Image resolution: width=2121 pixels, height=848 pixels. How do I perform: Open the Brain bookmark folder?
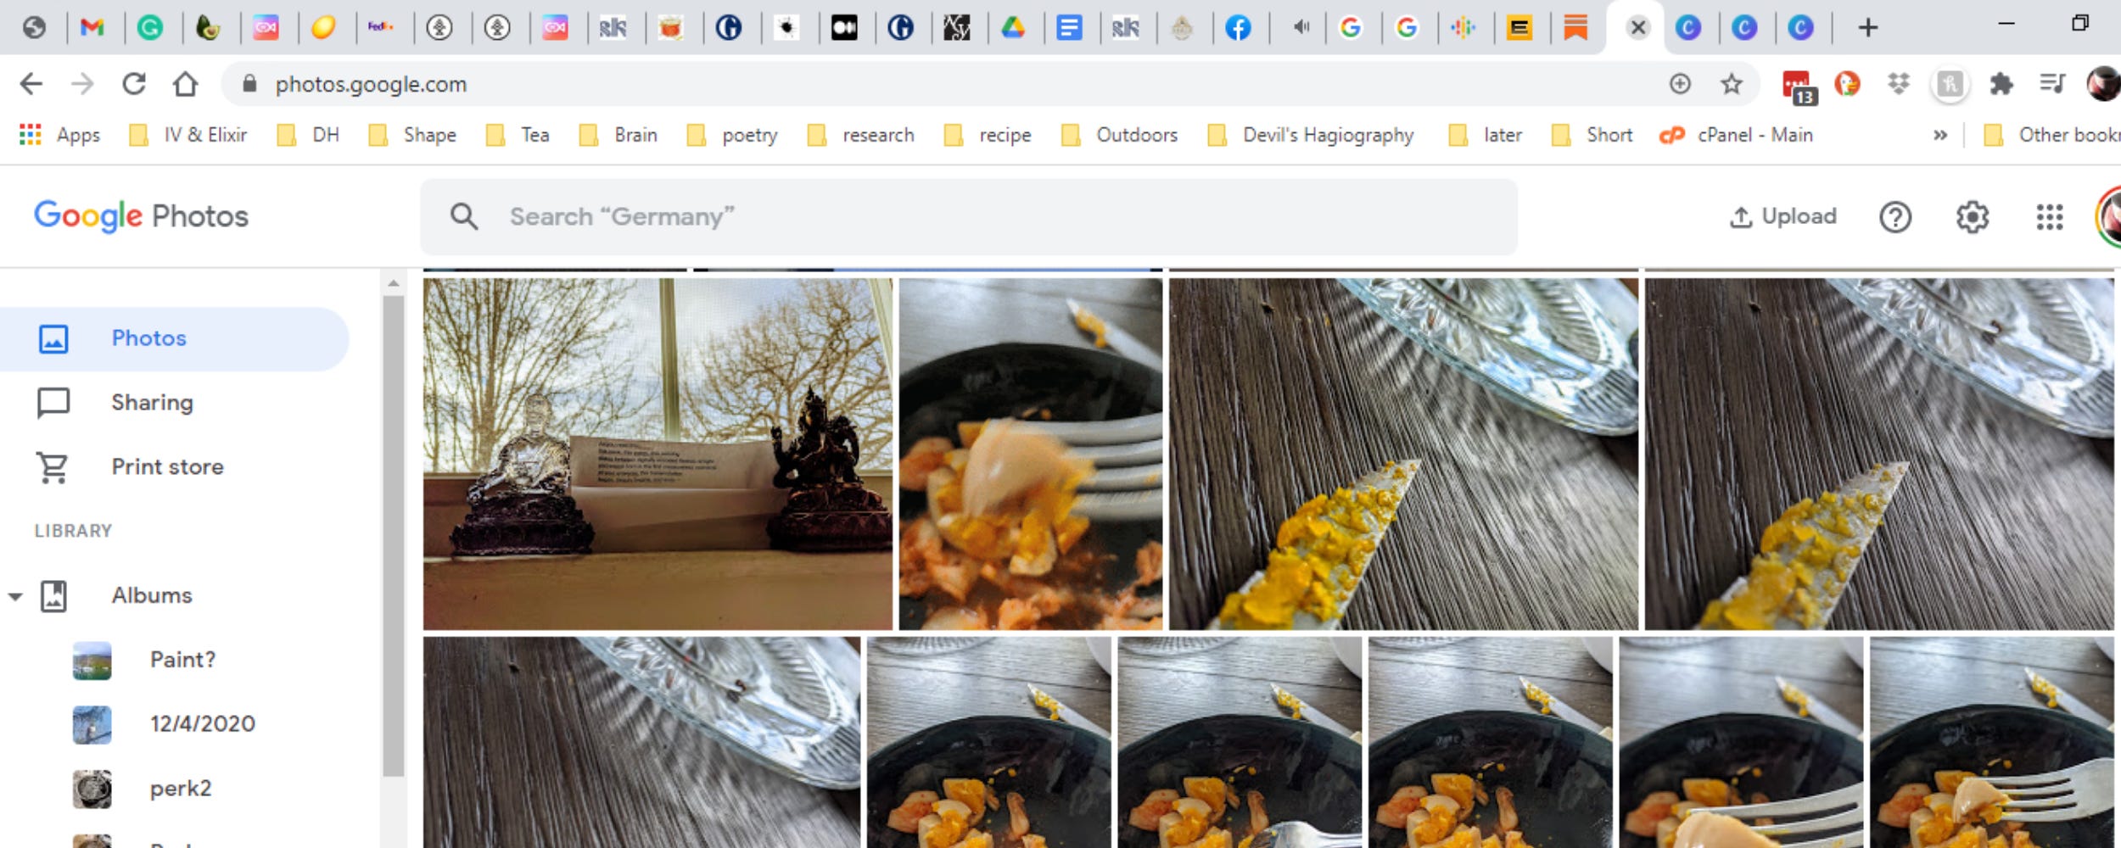[x=618, y=135]
